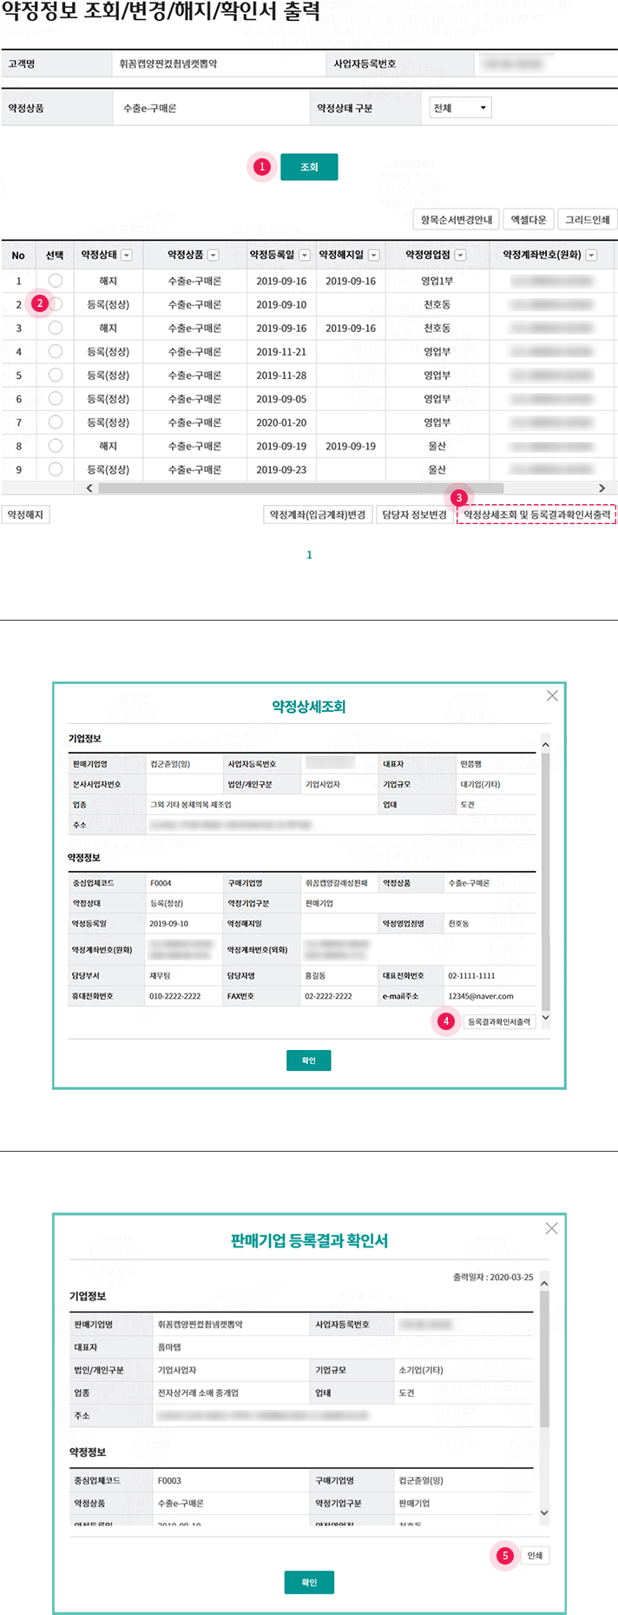Go to page 1 in pagination
This screenshot has height=1615, width=618.
tap(309, 555)
